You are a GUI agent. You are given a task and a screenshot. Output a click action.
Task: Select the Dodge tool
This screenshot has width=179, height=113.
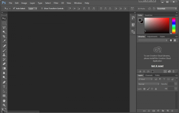click(4, 77)
